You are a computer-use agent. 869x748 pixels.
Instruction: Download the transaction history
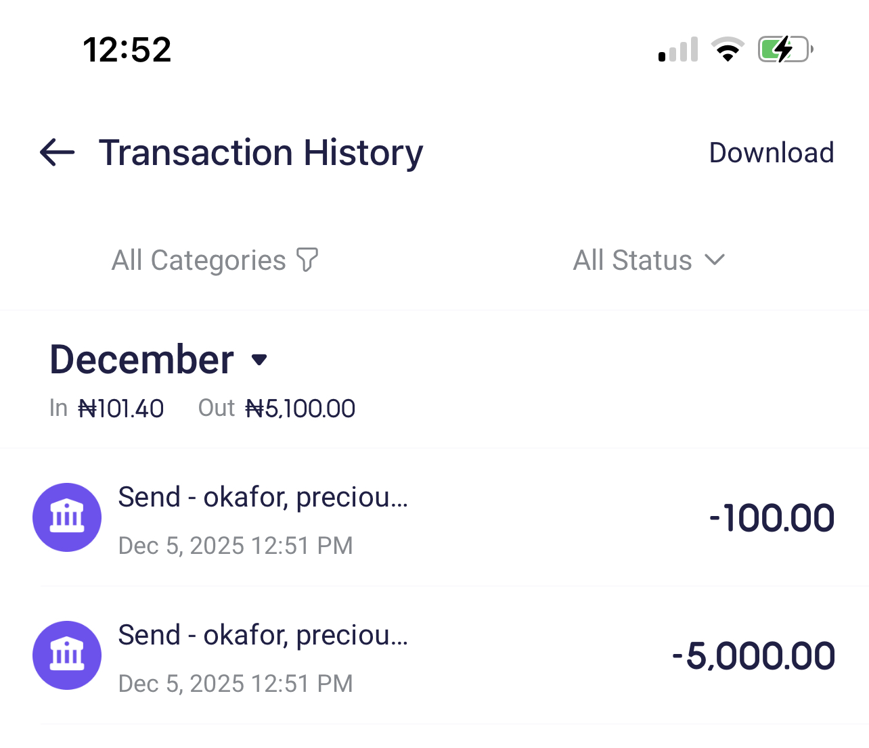[x=771, y=153]
